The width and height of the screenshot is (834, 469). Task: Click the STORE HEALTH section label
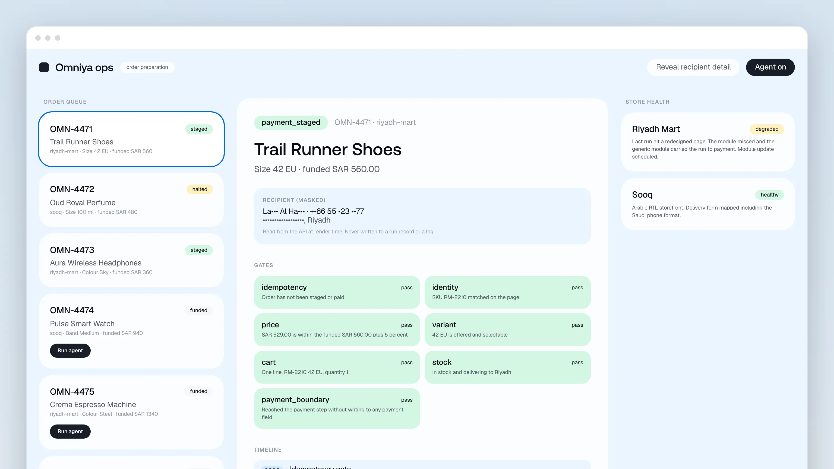(x=647, y=102)
